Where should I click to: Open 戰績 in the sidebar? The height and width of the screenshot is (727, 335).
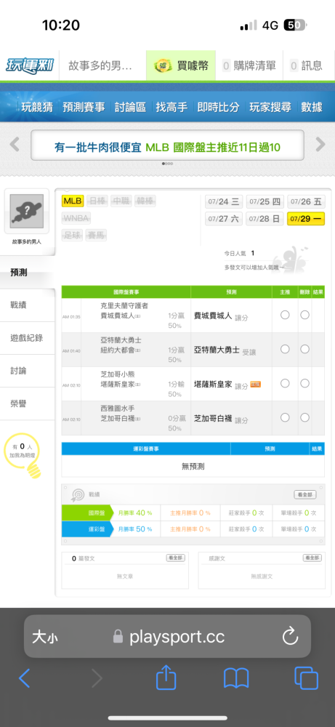coord(28,305)
